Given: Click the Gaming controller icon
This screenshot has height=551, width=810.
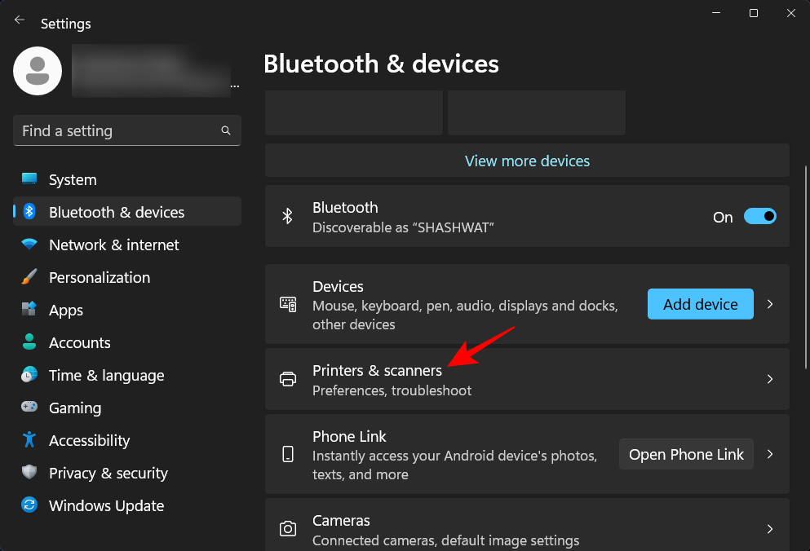Looking at the screenshot, I should click(x=29, y=408).
